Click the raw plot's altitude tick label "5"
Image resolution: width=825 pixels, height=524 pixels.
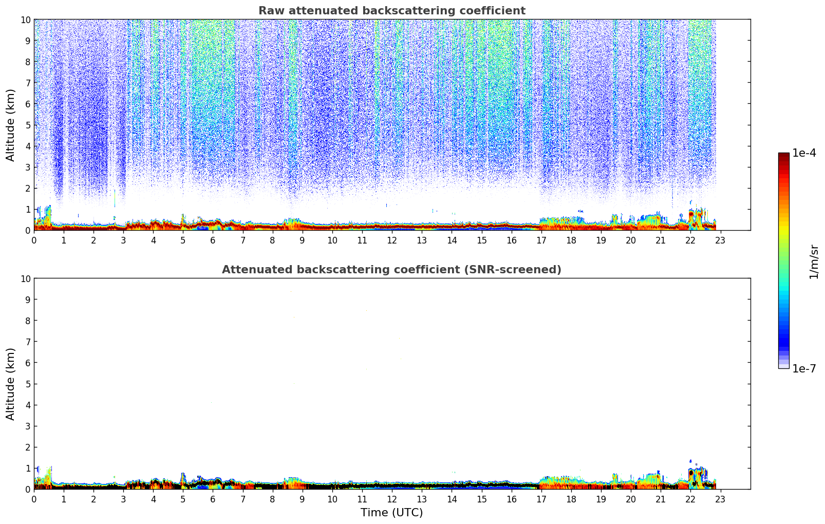coord(28,125)
